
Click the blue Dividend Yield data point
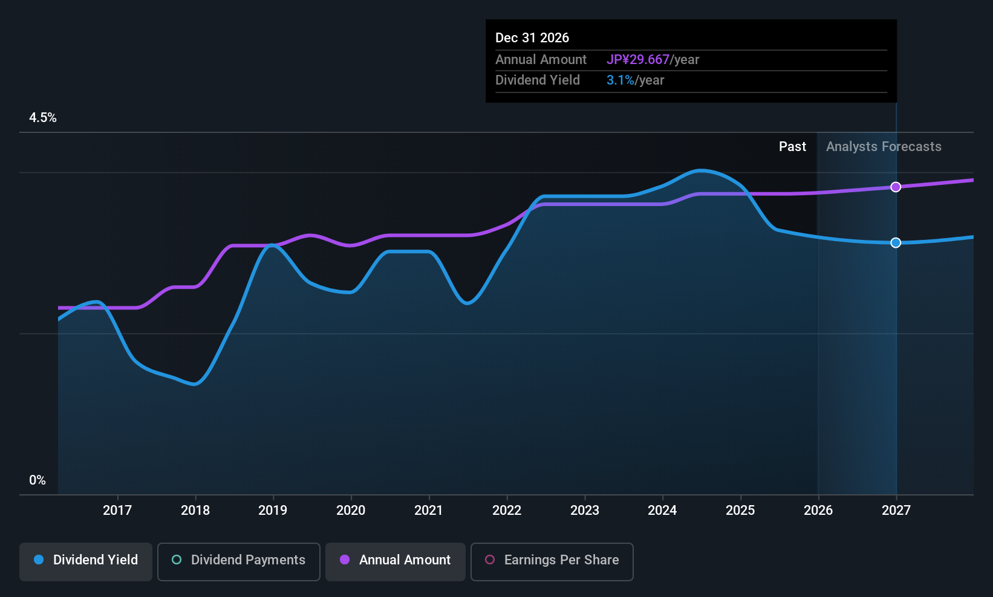pos(896,242)
